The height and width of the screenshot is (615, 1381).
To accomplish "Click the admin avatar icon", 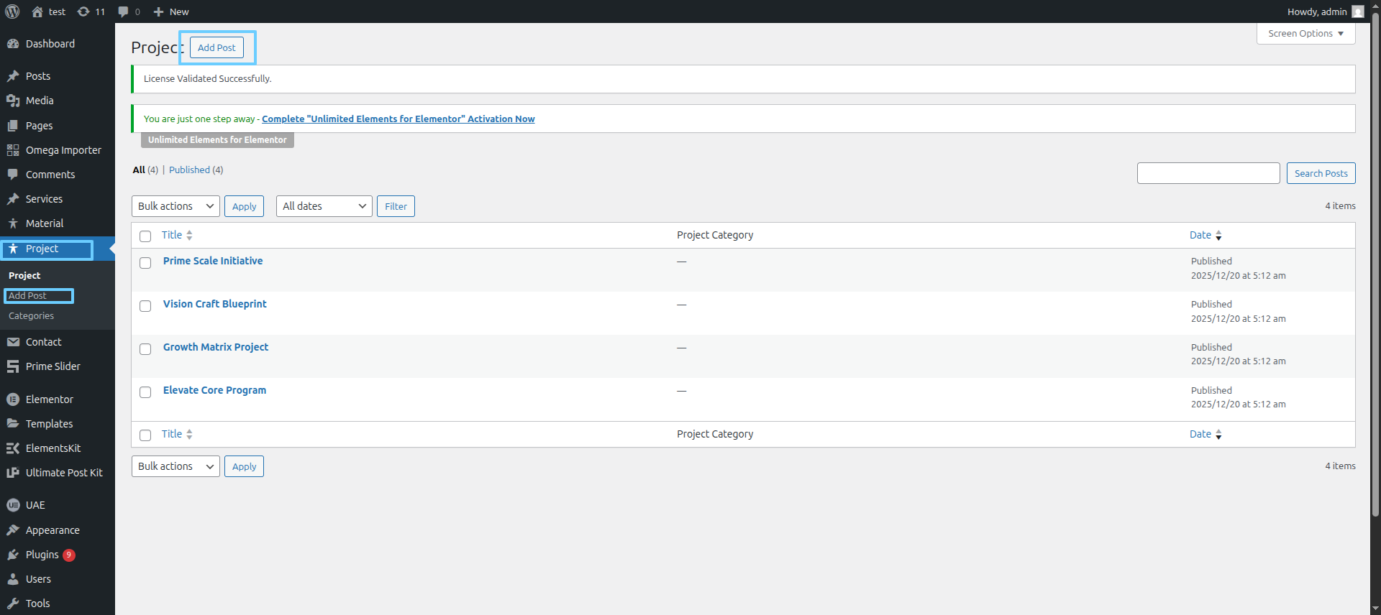I will tap(1357, 11).
